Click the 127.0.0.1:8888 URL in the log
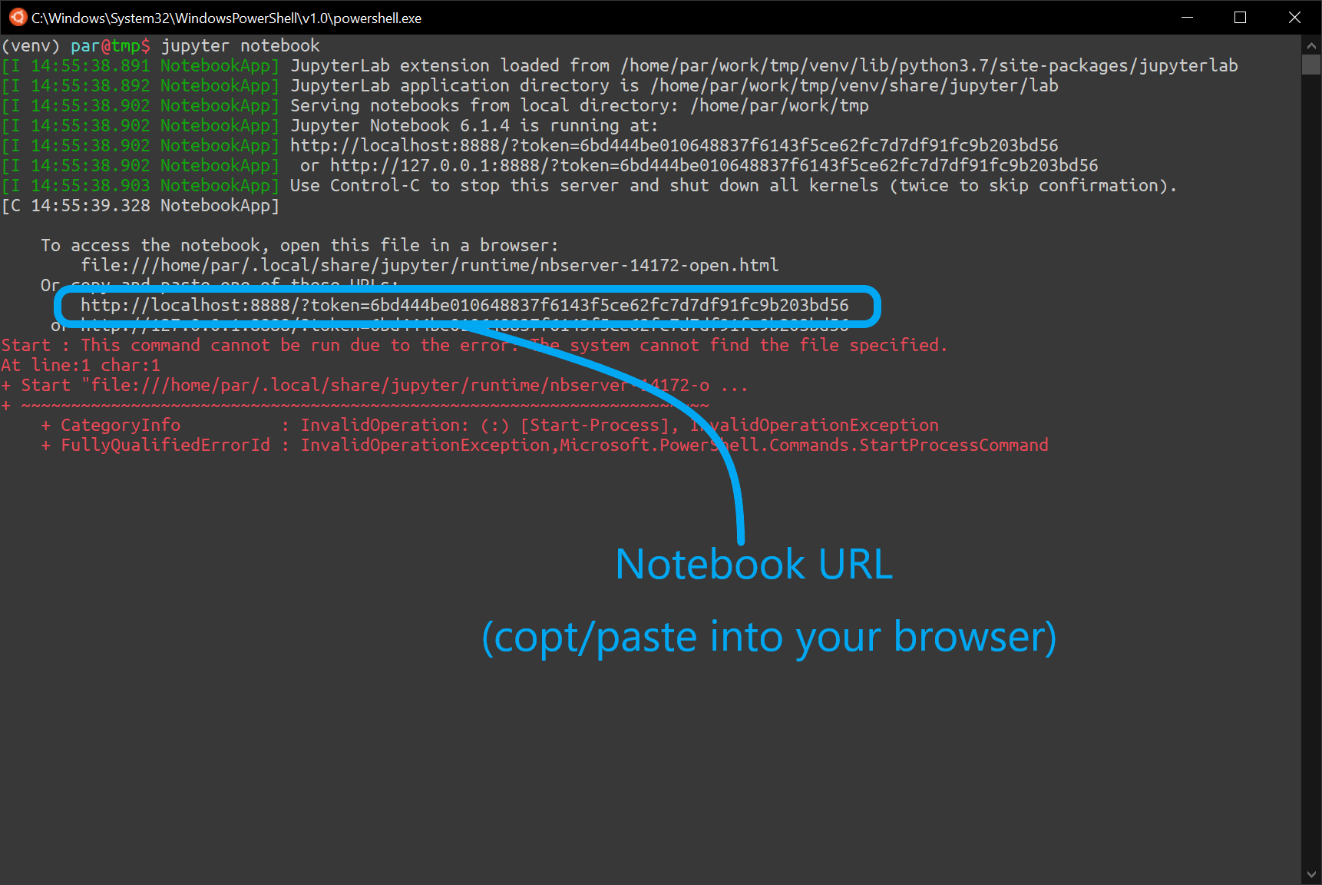The width and height of the screenshot is (1322, 885). [x=714, y=166]
